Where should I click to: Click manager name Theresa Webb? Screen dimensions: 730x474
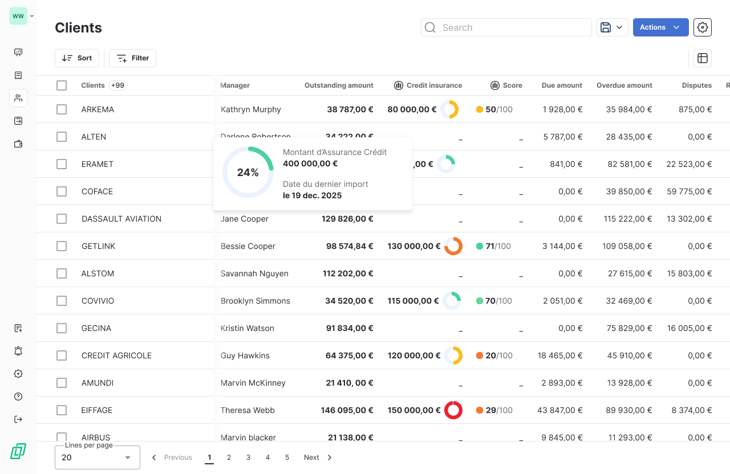[248, 410]
